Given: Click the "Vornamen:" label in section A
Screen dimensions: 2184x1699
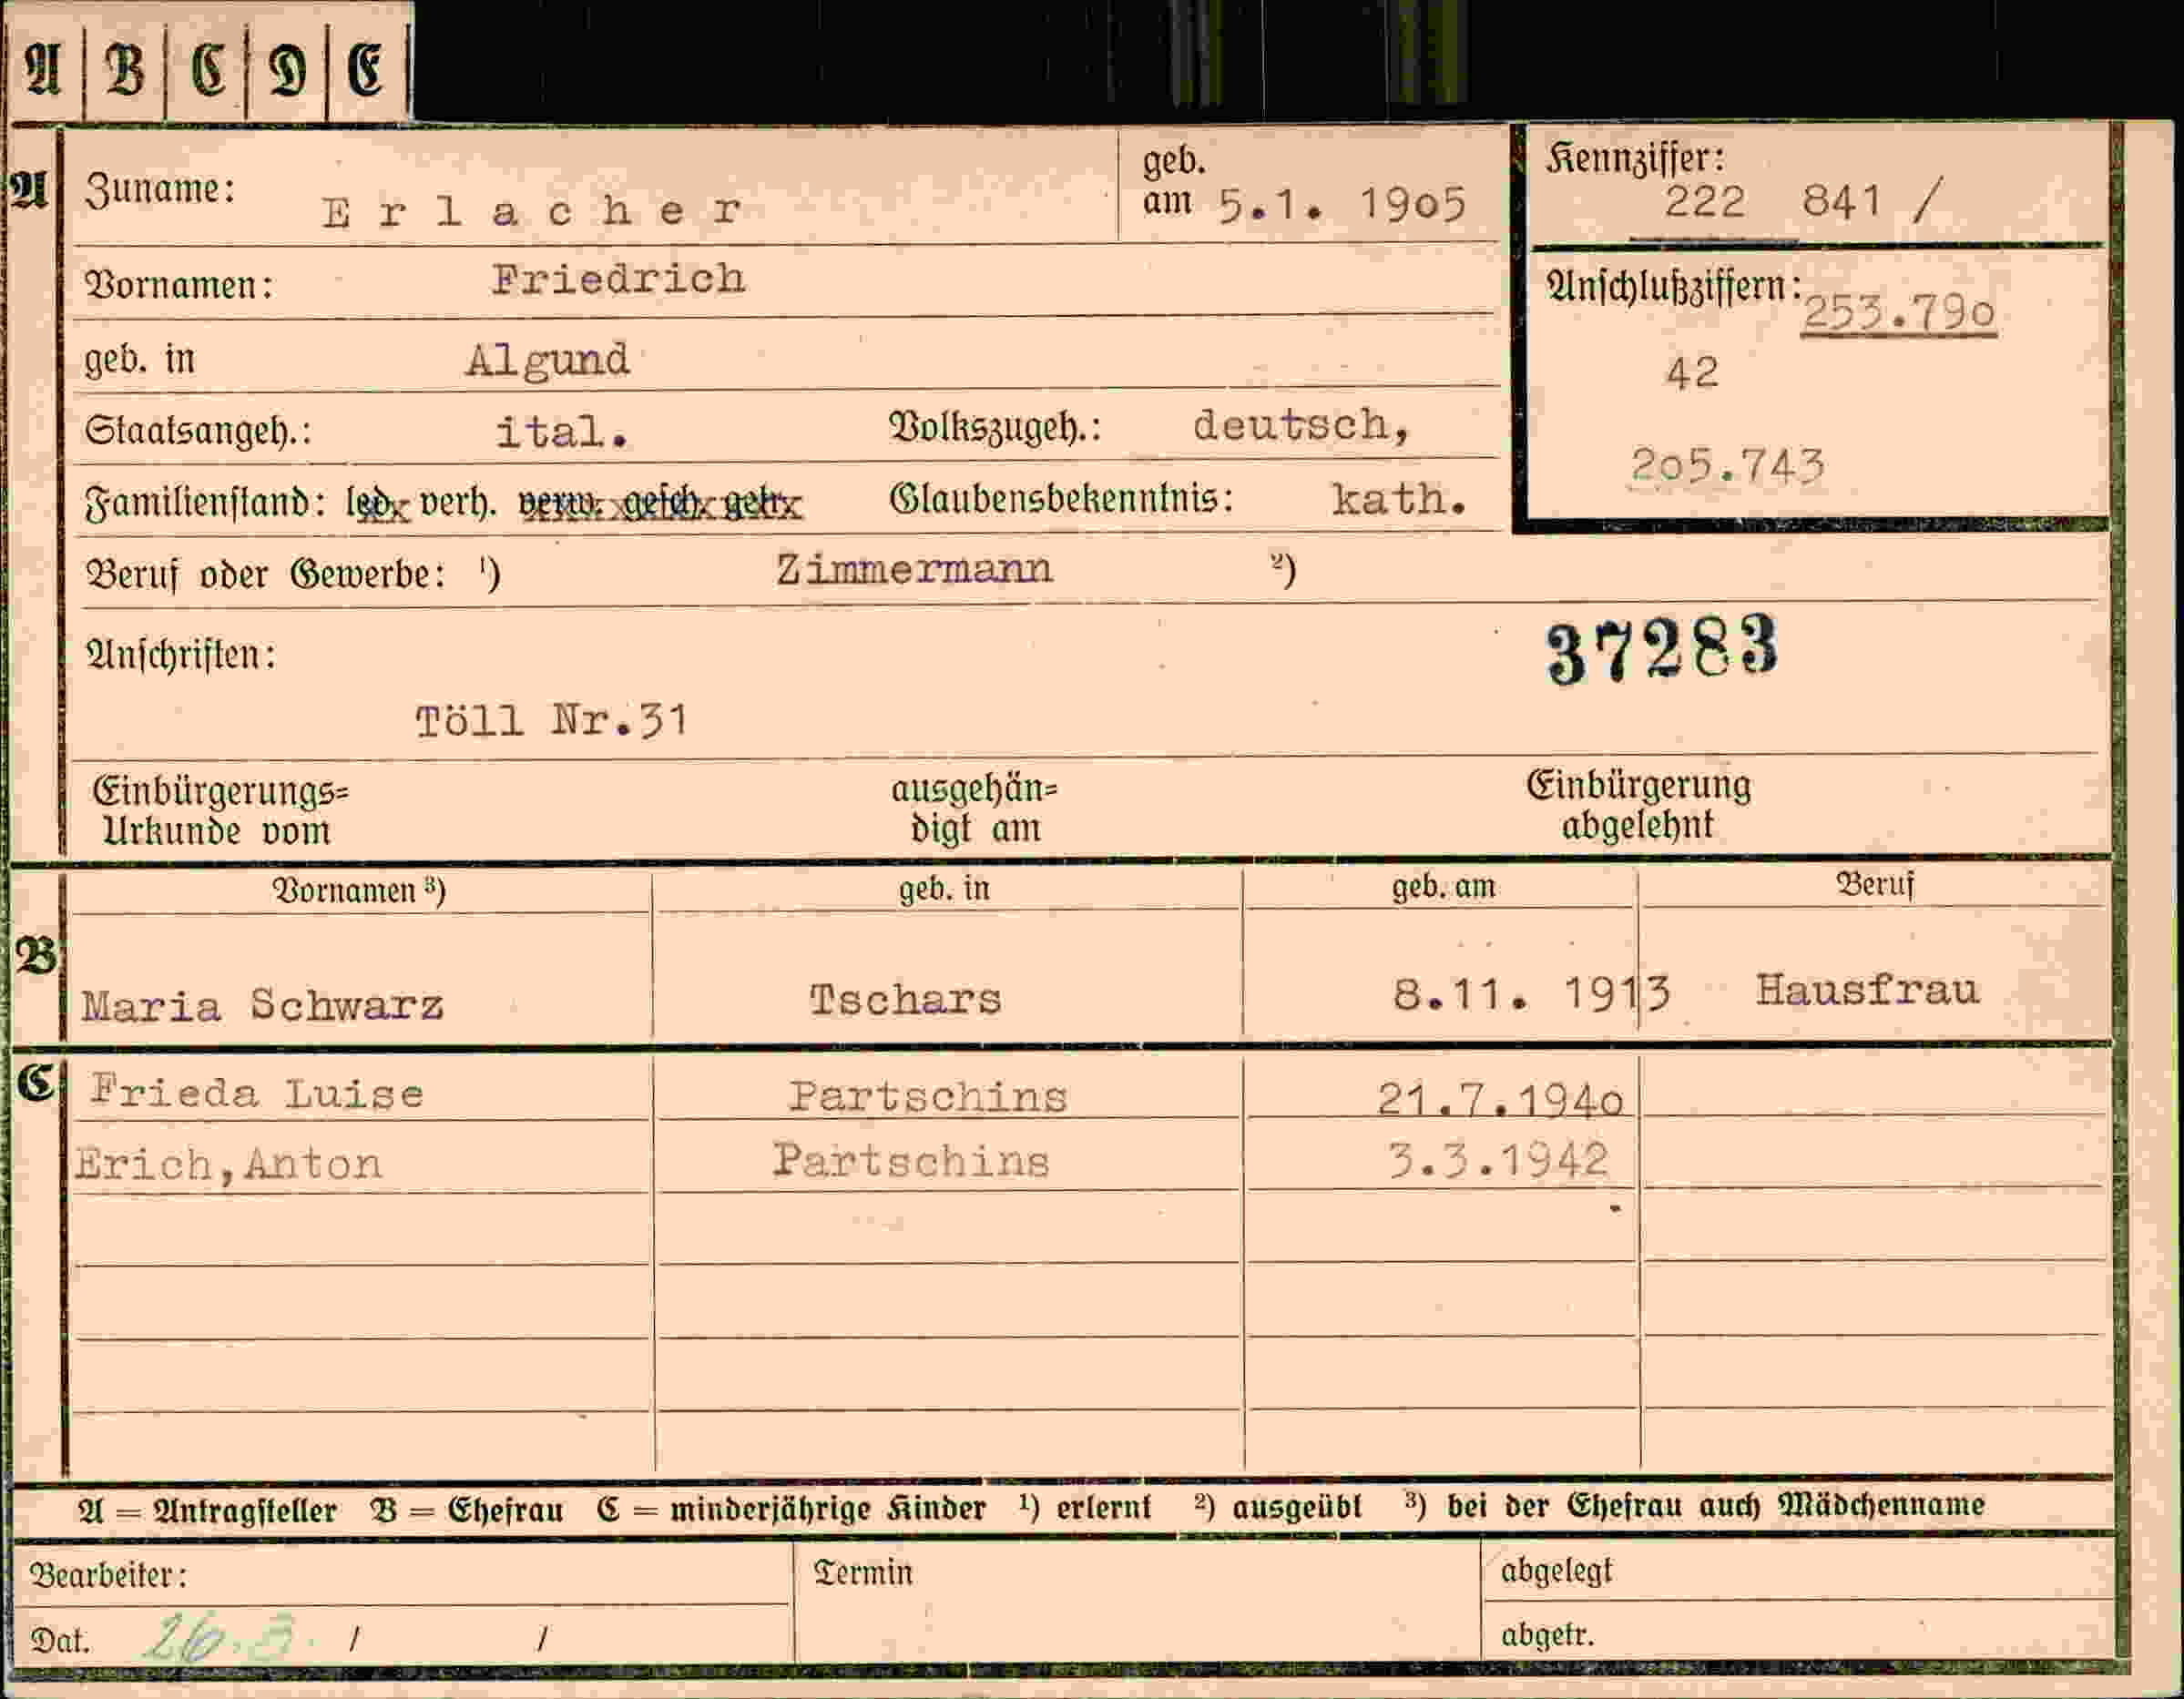Looking at the screenshot, I should click(x=179, y=285).
